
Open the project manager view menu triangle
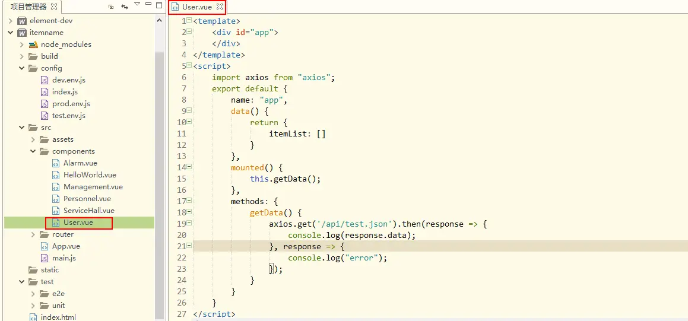click(x=137, y=4)
